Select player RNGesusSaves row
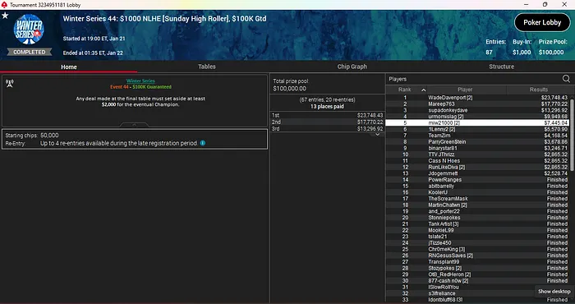This screenshot has width=575, height=304. 477,256
